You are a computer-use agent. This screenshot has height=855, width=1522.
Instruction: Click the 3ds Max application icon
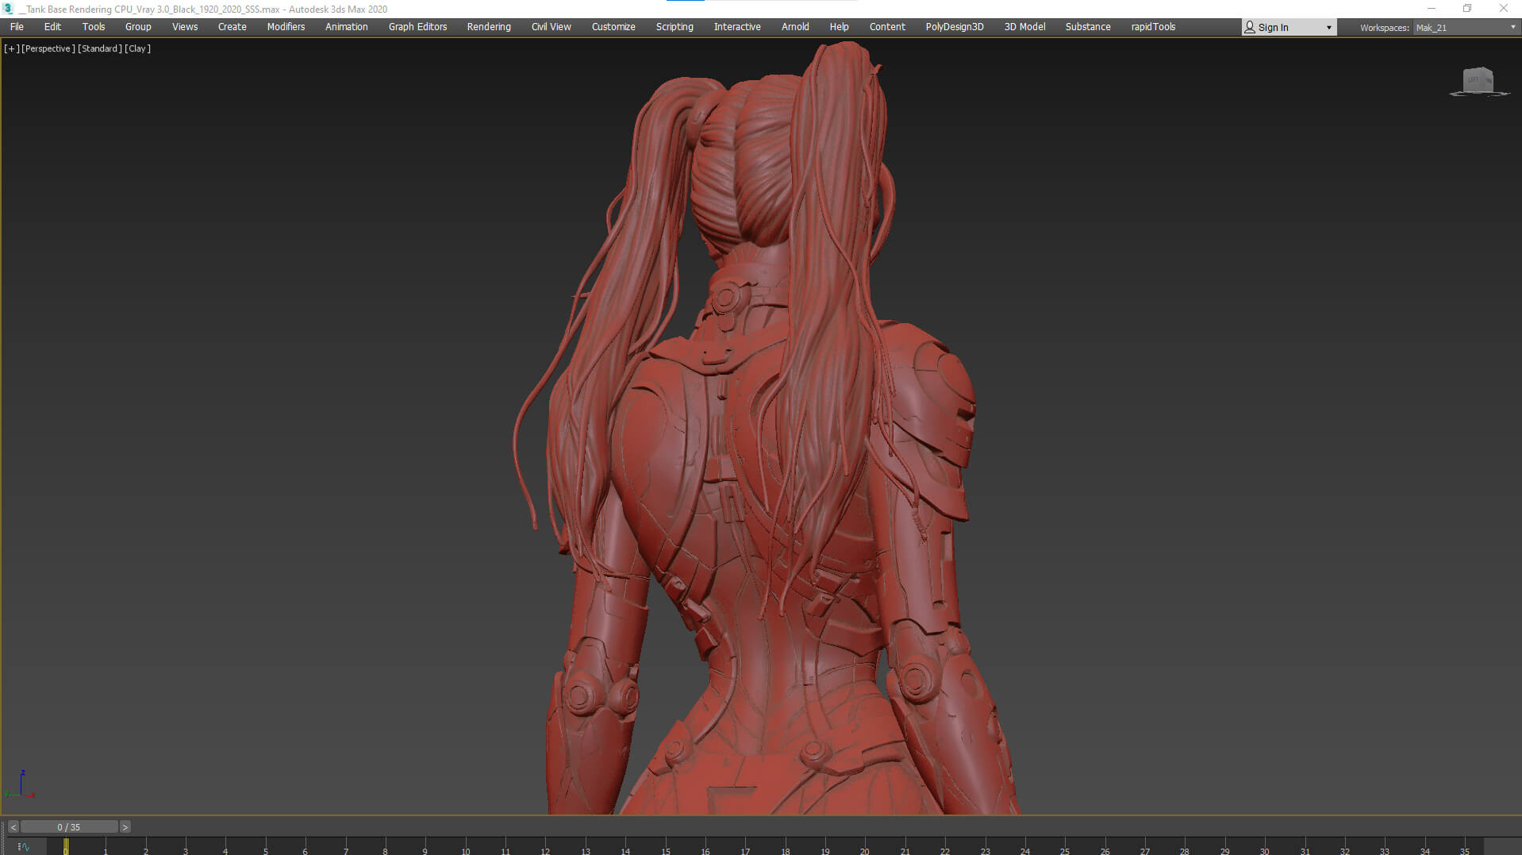(9, 9)
